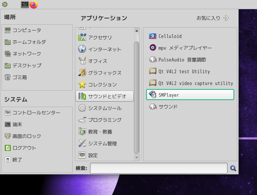The image size is (257, 195).
Task: Select the 設定 category
Action: pyautogui.click(x=105, y=155)
